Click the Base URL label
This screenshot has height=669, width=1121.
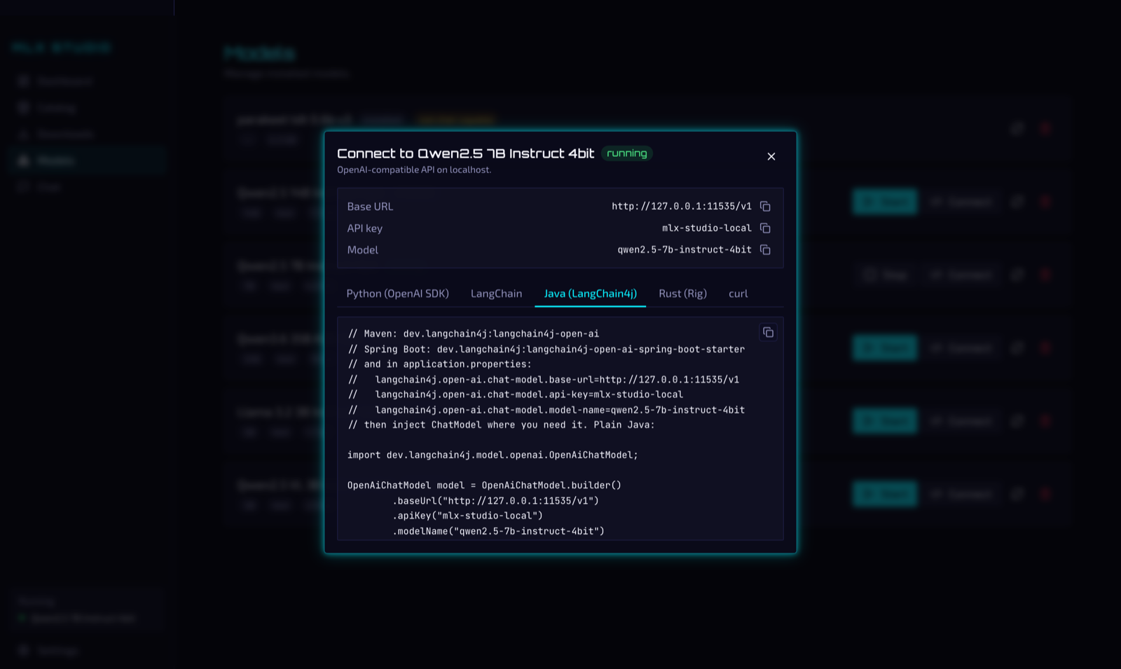point(370,207)
